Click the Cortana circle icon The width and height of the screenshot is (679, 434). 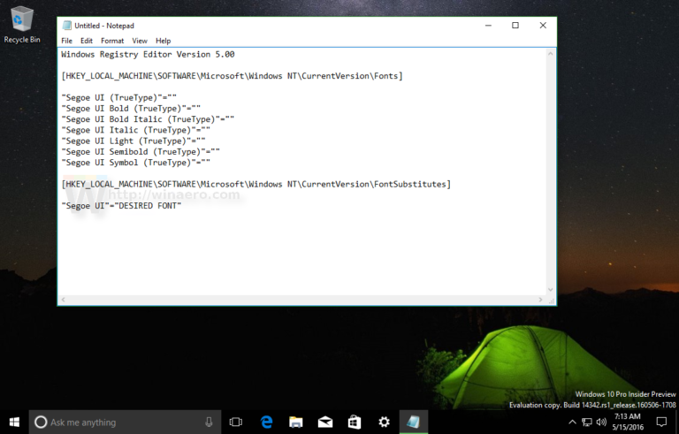pos(41,422)
